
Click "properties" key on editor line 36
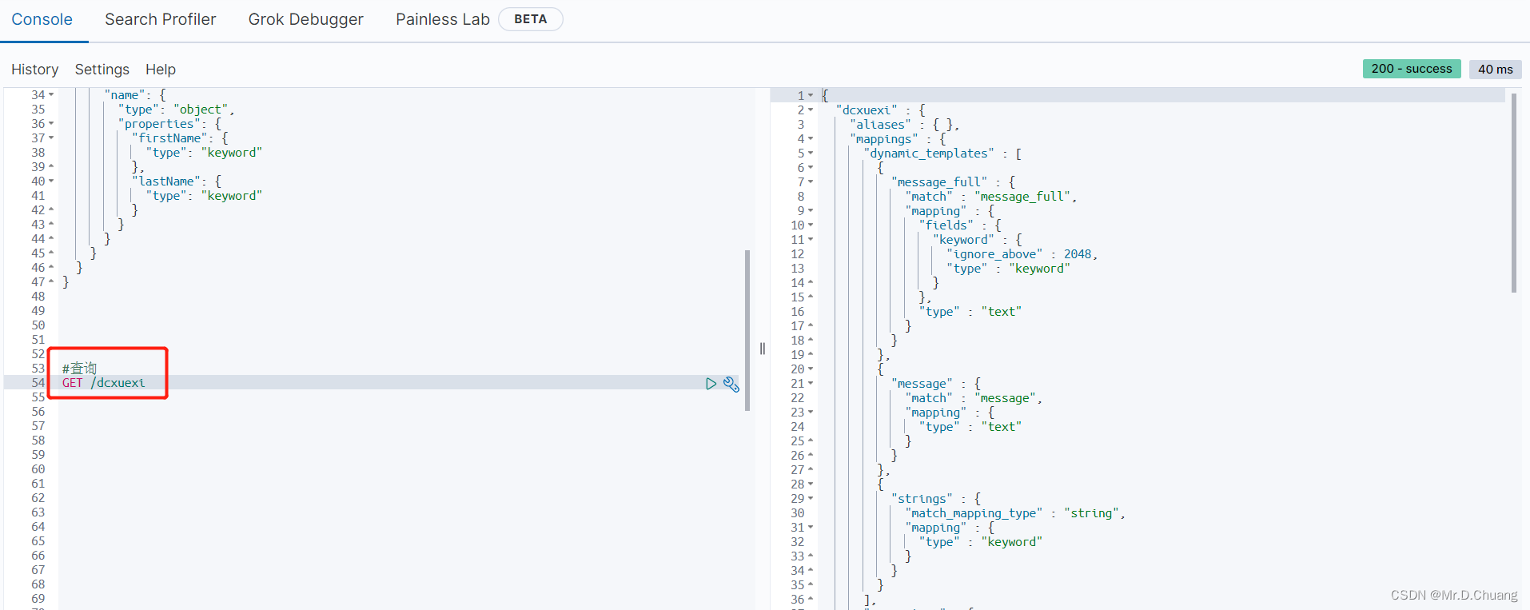tap(159, 123)
